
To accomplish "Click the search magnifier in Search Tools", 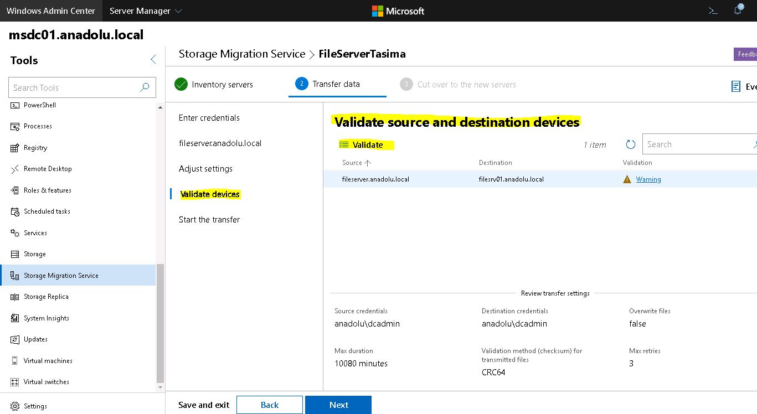I will (x=145, y=87).
